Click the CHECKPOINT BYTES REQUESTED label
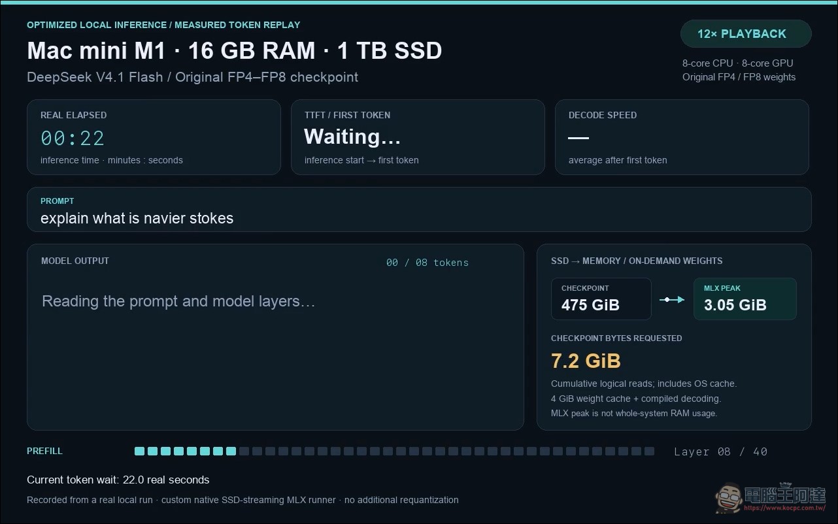Viewport: 838px width, 524px height. click(x=616, y=338)
